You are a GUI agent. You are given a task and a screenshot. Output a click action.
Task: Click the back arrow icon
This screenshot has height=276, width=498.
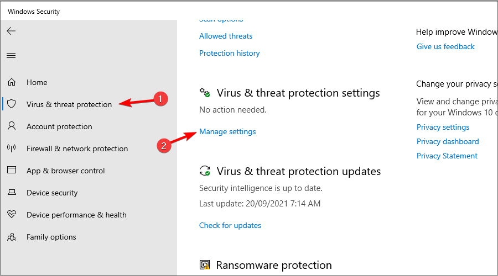[11, 31]
